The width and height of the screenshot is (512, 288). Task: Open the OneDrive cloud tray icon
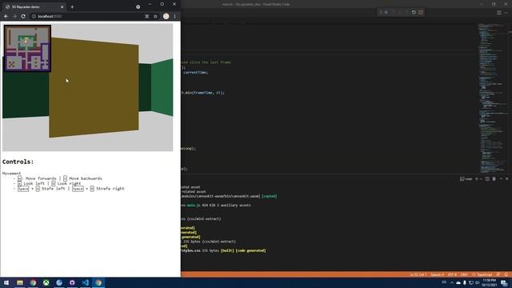458,282
